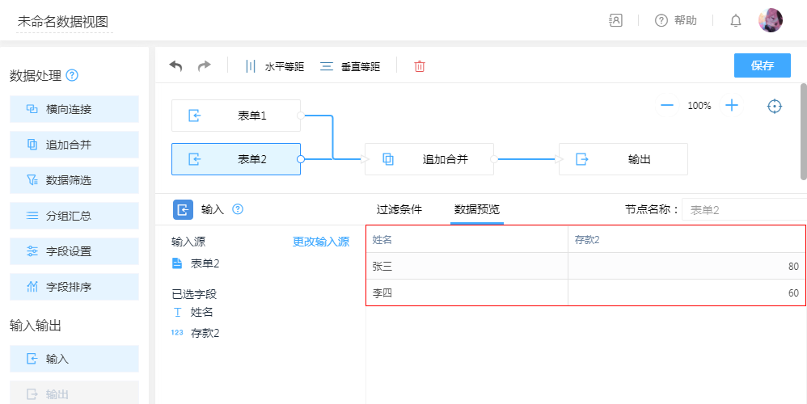Click the 更改输入源 link
This screenshot has height=404, width=807.
click(320, 242)
